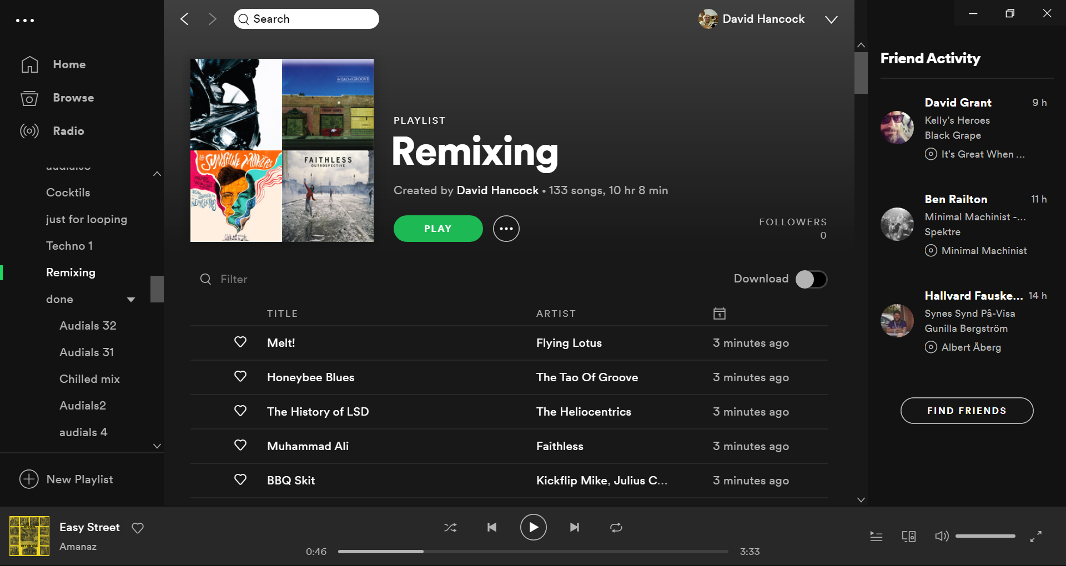
Task: Click the green PLAY button
Action: (x=438, y=229)
